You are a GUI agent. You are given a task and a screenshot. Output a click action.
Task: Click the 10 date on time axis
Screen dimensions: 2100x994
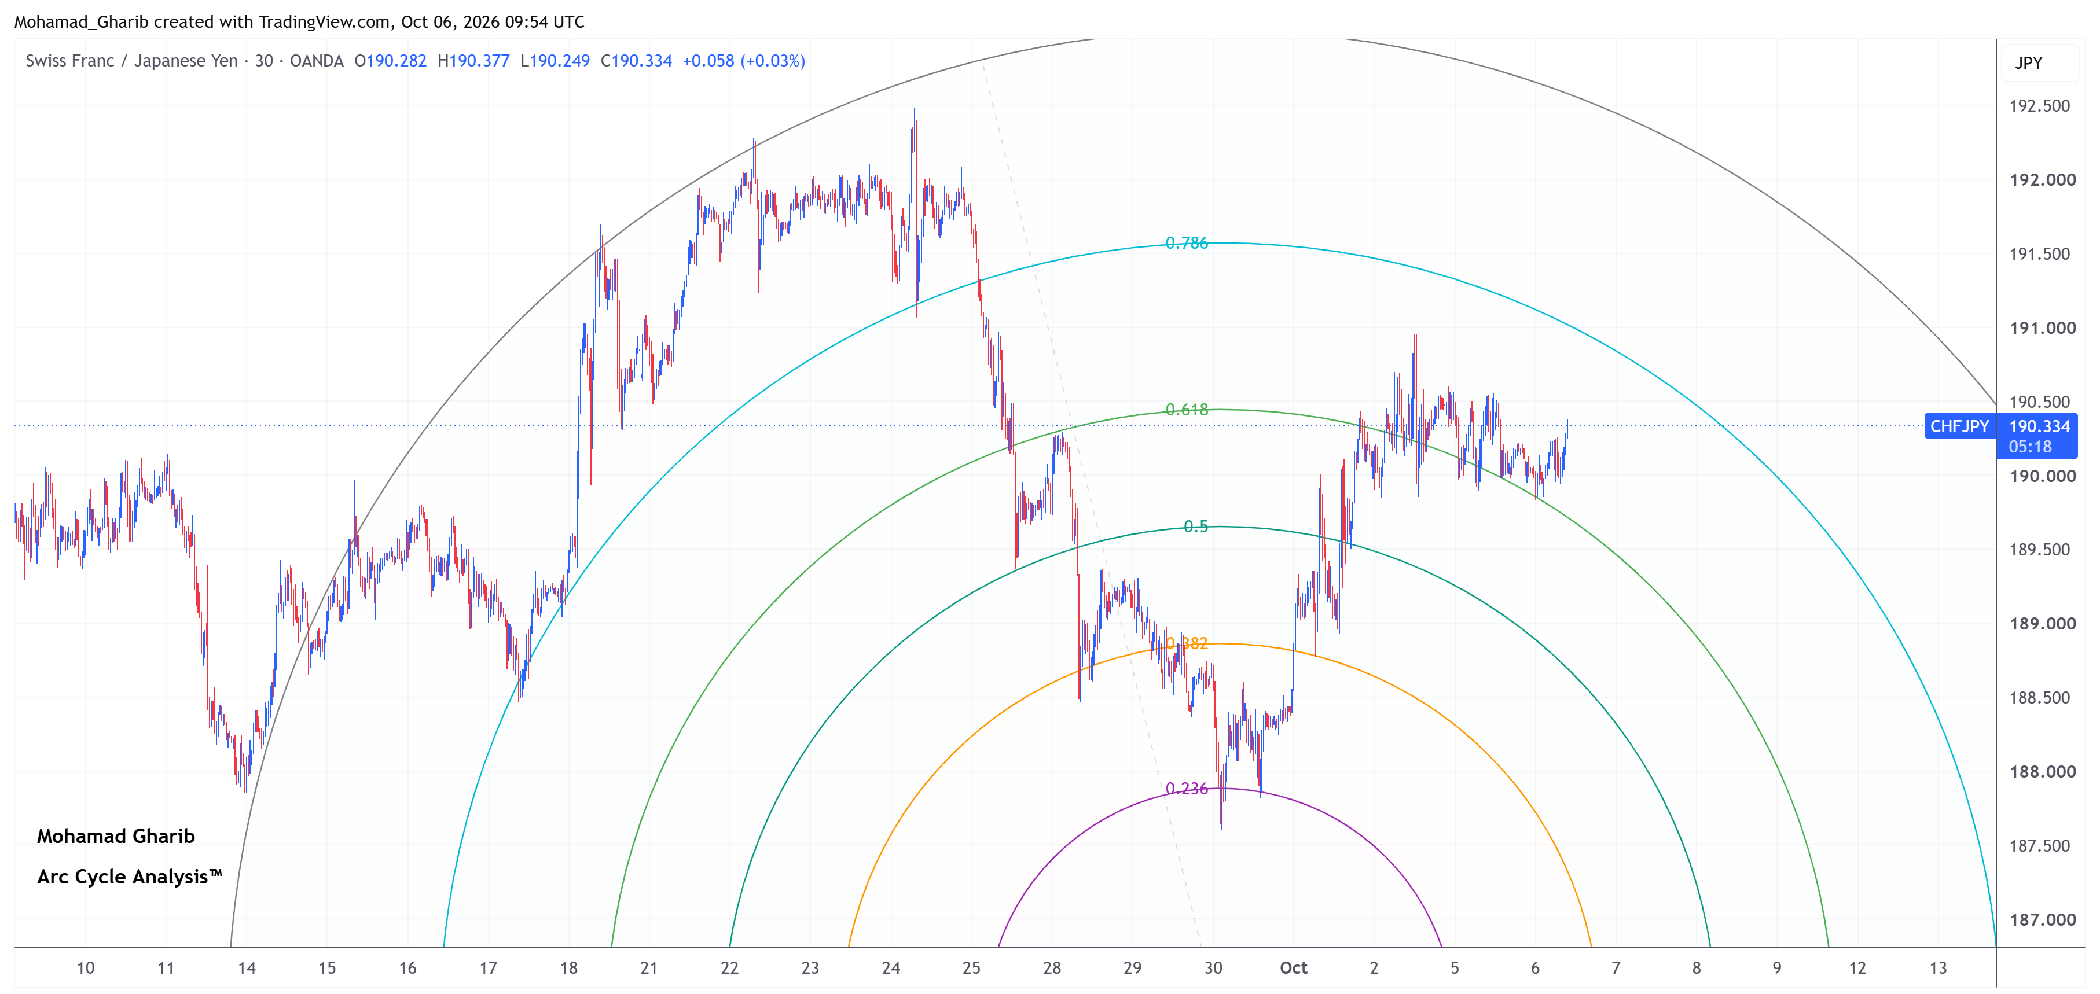click(x=85, y=968)
